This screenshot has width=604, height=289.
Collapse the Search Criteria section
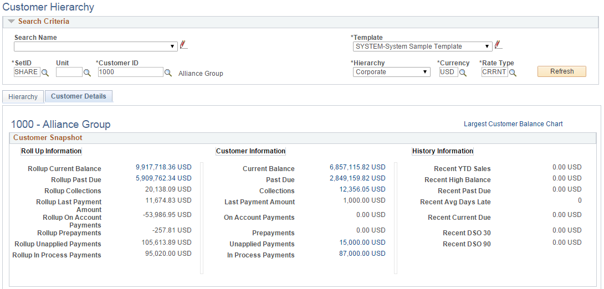pos(11,22)
